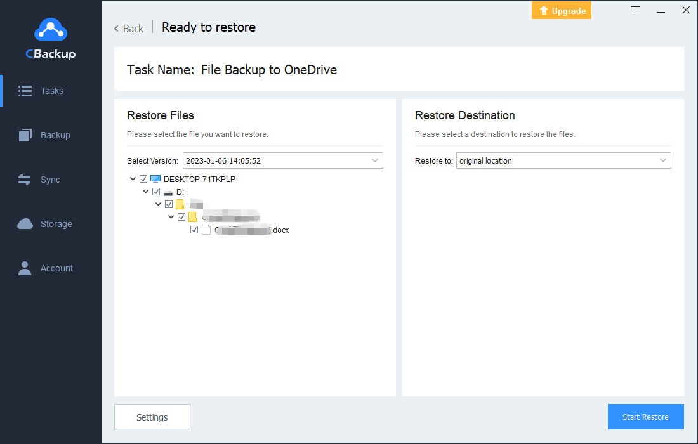698x444 pixels.
Task: Open the Account section
Action: click(51, 268)
